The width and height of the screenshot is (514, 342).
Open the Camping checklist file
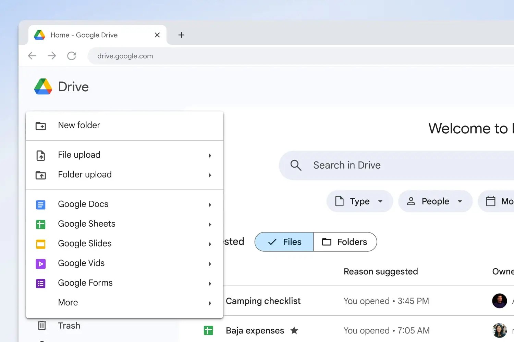(263, 301)
